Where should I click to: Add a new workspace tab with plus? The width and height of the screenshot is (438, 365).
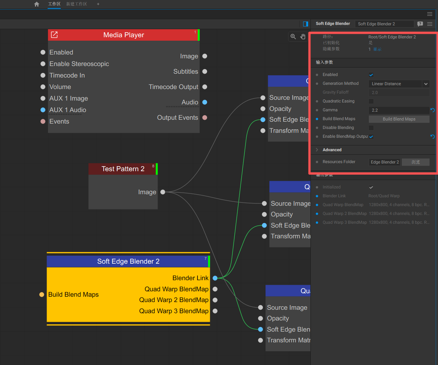click(98, 4)
